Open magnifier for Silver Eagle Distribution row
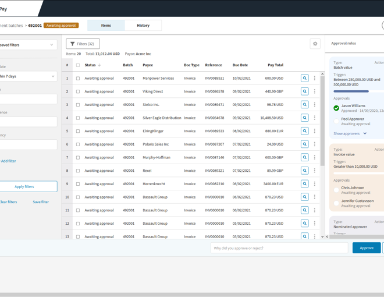 pyautogui.click(x=304, y=118)
